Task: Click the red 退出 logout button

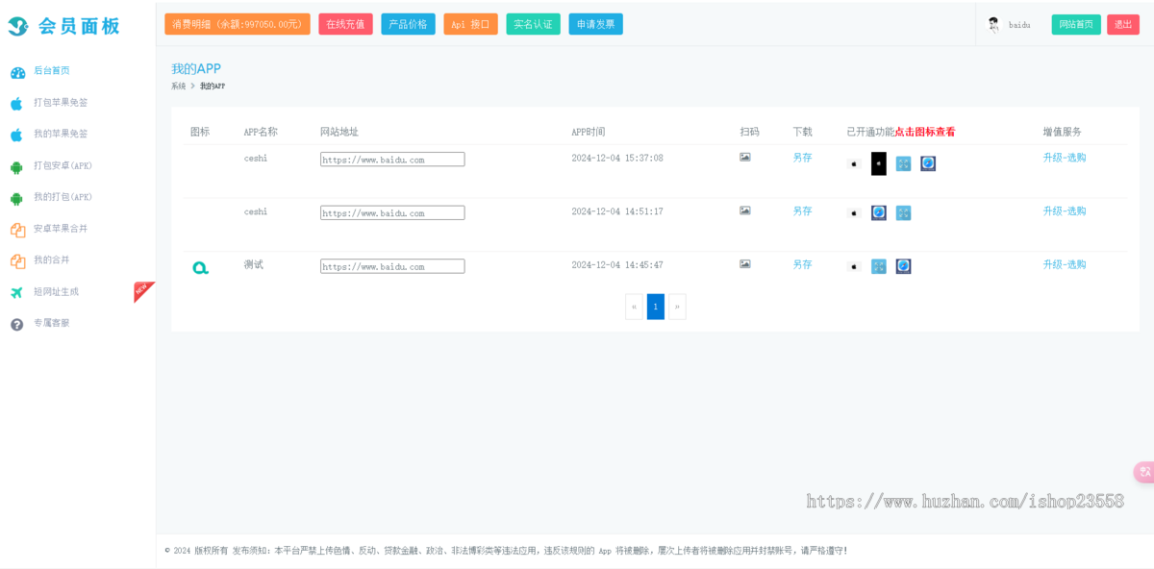Action: click(1122, 25)
